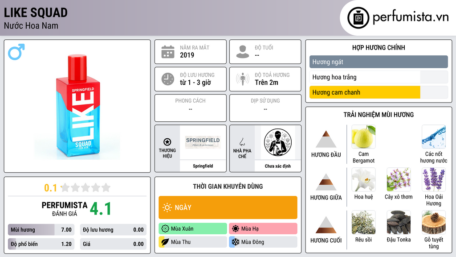The height and width of the screenshot is (257, 456).
Task: Select the Rêu sồi note image
Action: (x=363, y=222)
